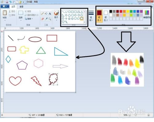Viewport: 154px width, 122px height.
Task: Choose the Six-point star shape
Action: 72,18
